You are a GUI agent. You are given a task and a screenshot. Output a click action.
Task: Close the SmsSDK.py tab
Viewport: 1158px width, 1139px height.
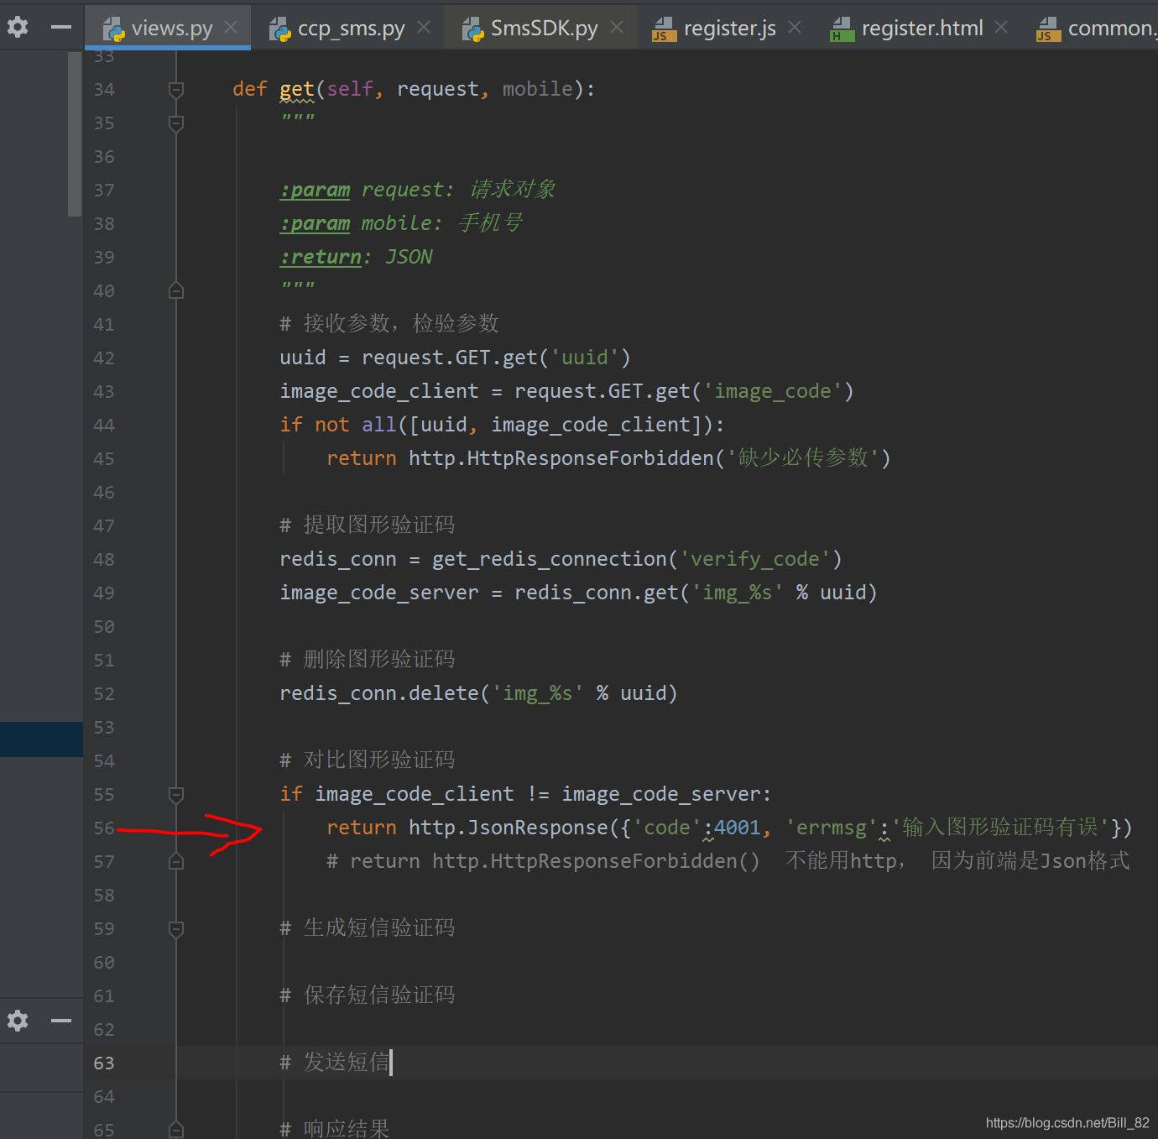tap(618, 28)
